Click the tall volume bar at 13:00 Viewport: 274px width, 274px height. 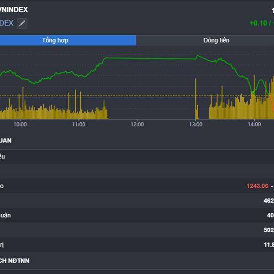(196, 99)
